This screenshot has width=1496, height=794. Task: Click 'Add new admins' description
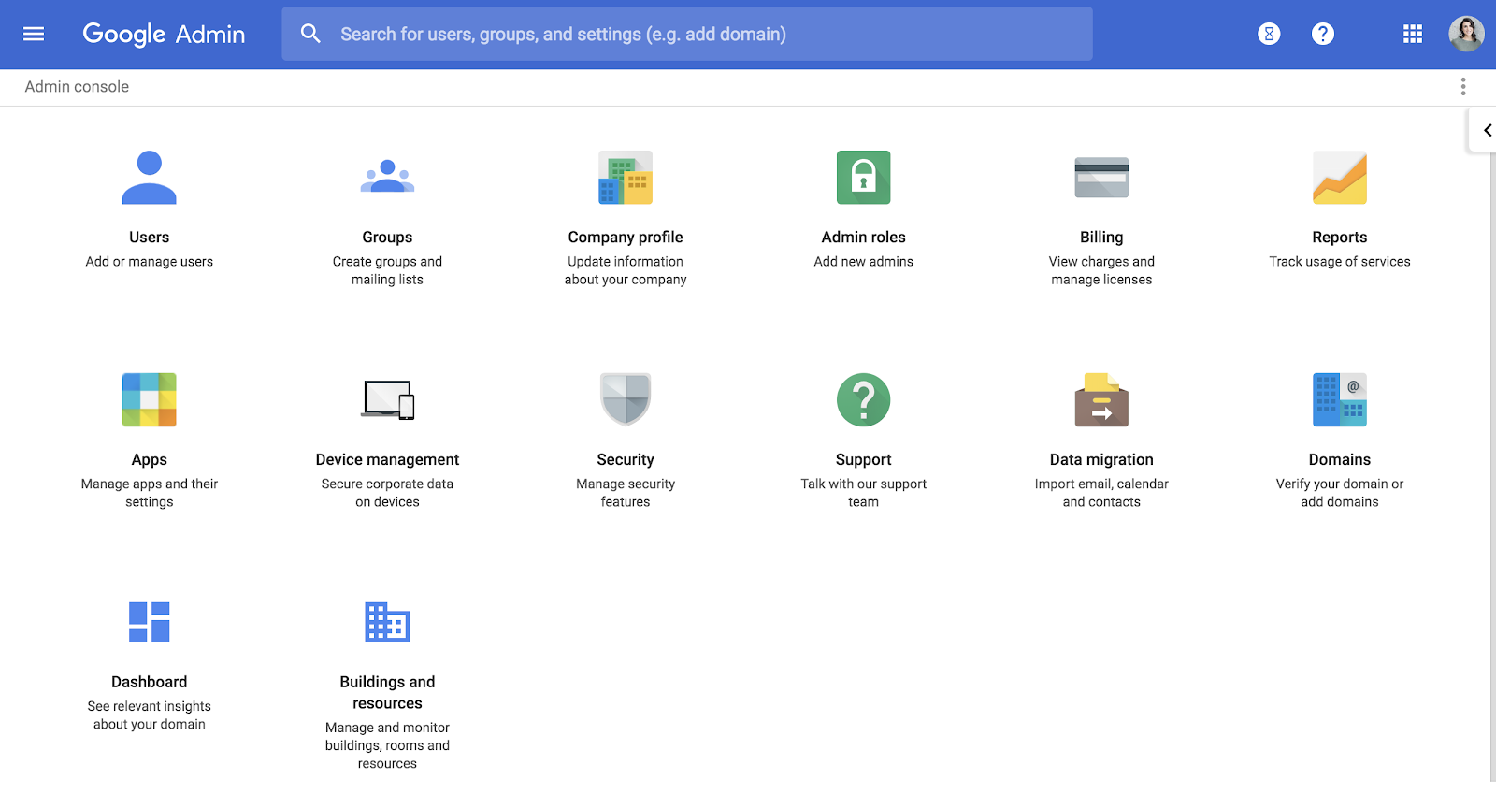[864, 262]
